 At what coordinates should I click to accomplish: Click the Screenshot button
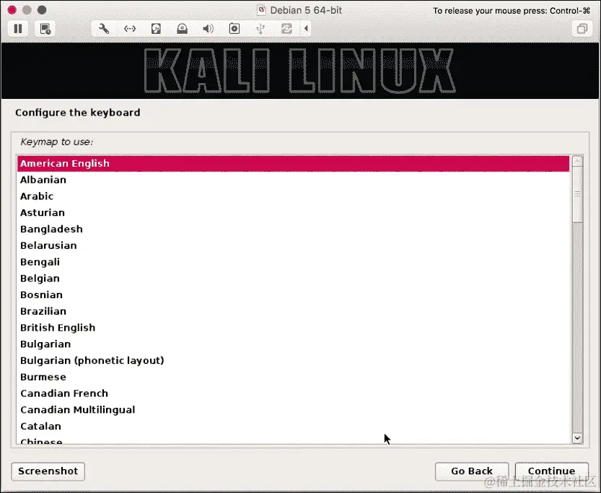pos(48,471)
